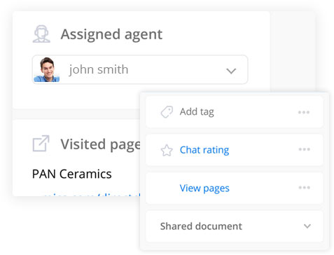Image resolution: width=334 pixels, height=255 pixels.
Task: Open the three-dot menu on Chat rating row
Action: (304, 149)
